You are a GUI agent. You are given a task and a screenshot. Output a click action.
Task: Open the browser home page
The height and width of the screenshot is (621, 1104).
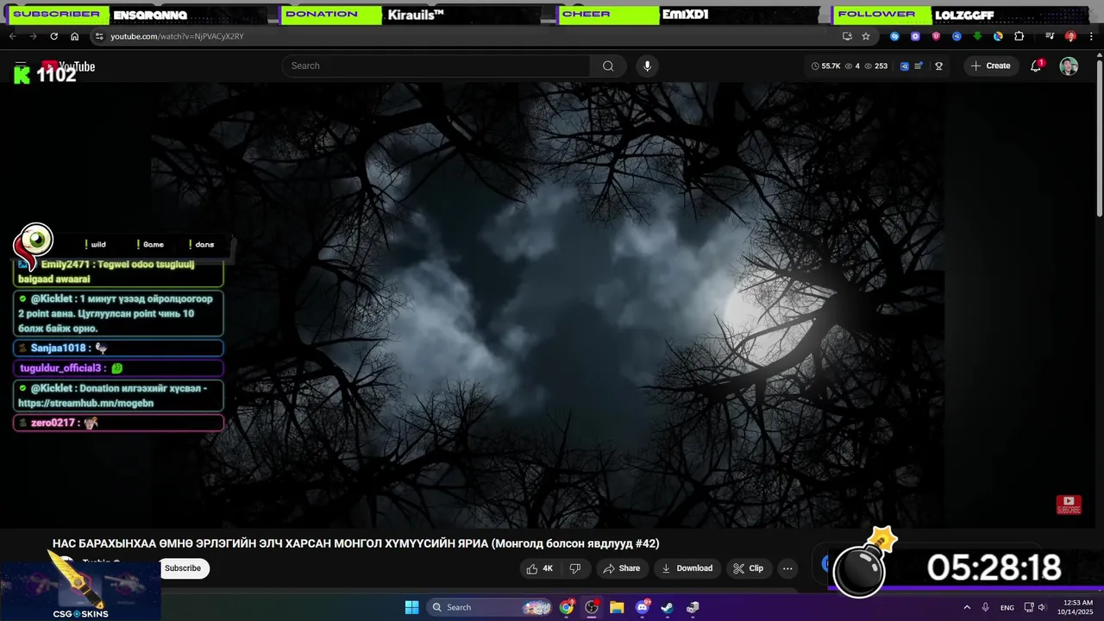tap(74, 36)
